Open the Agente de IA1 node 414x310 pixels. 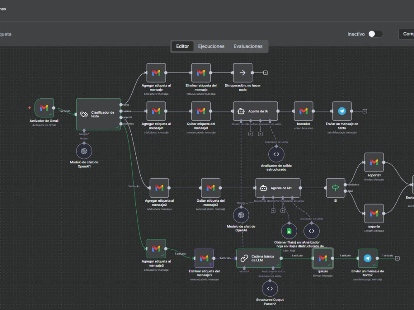click(x=278, y=188)
